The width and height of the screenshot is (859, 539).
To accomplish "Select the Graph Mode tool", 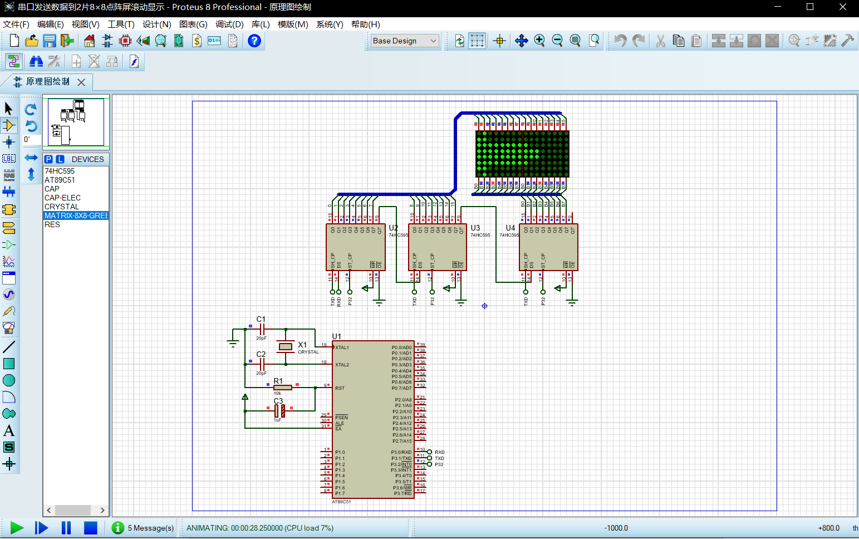I will tap(9, 261).
